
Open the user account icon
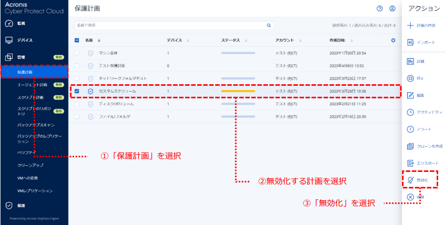click(x=392, y=9)
